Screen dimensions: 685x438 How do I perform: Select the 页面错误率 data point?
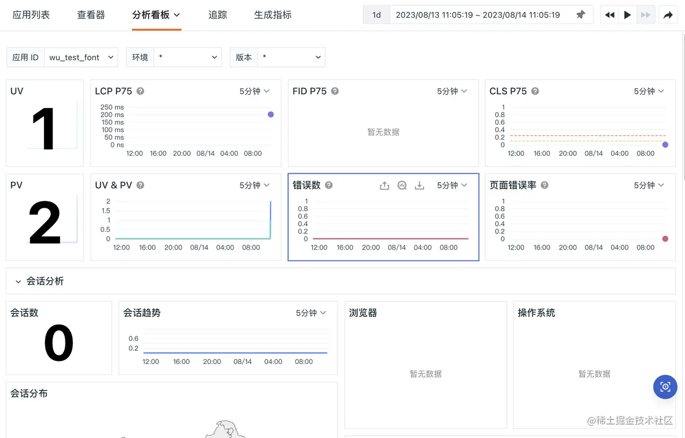(x=665, y=239)
